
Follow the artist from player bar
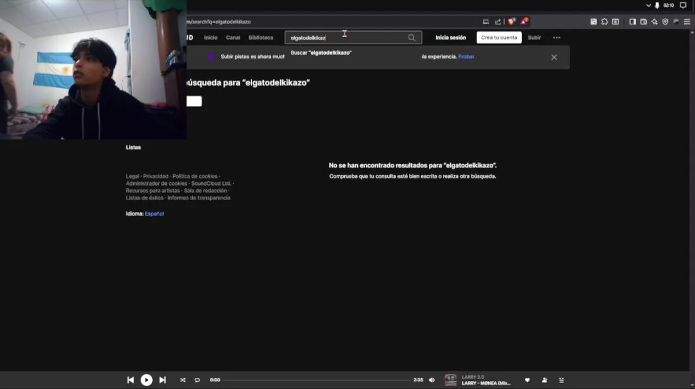[x=545, y=380]
